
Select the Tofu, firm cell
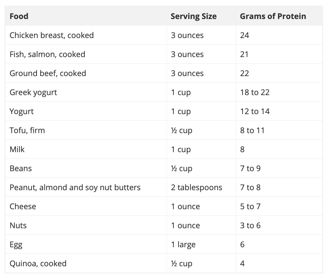[x=27, y=130]
